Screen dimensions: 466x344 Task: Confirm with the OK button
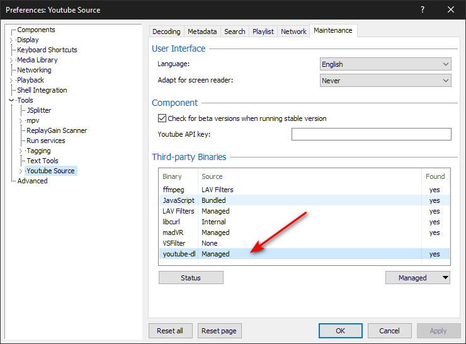340,331
